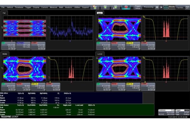Click the Single trigger mode icon
The width and height of the screenshot is (190, 123).
click(116, 7)
